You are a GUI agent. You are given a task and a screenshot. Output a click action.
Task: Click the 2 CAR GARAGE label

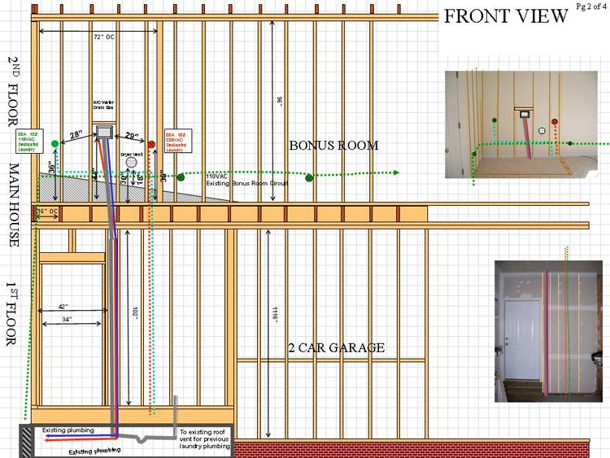pos(336,348)
